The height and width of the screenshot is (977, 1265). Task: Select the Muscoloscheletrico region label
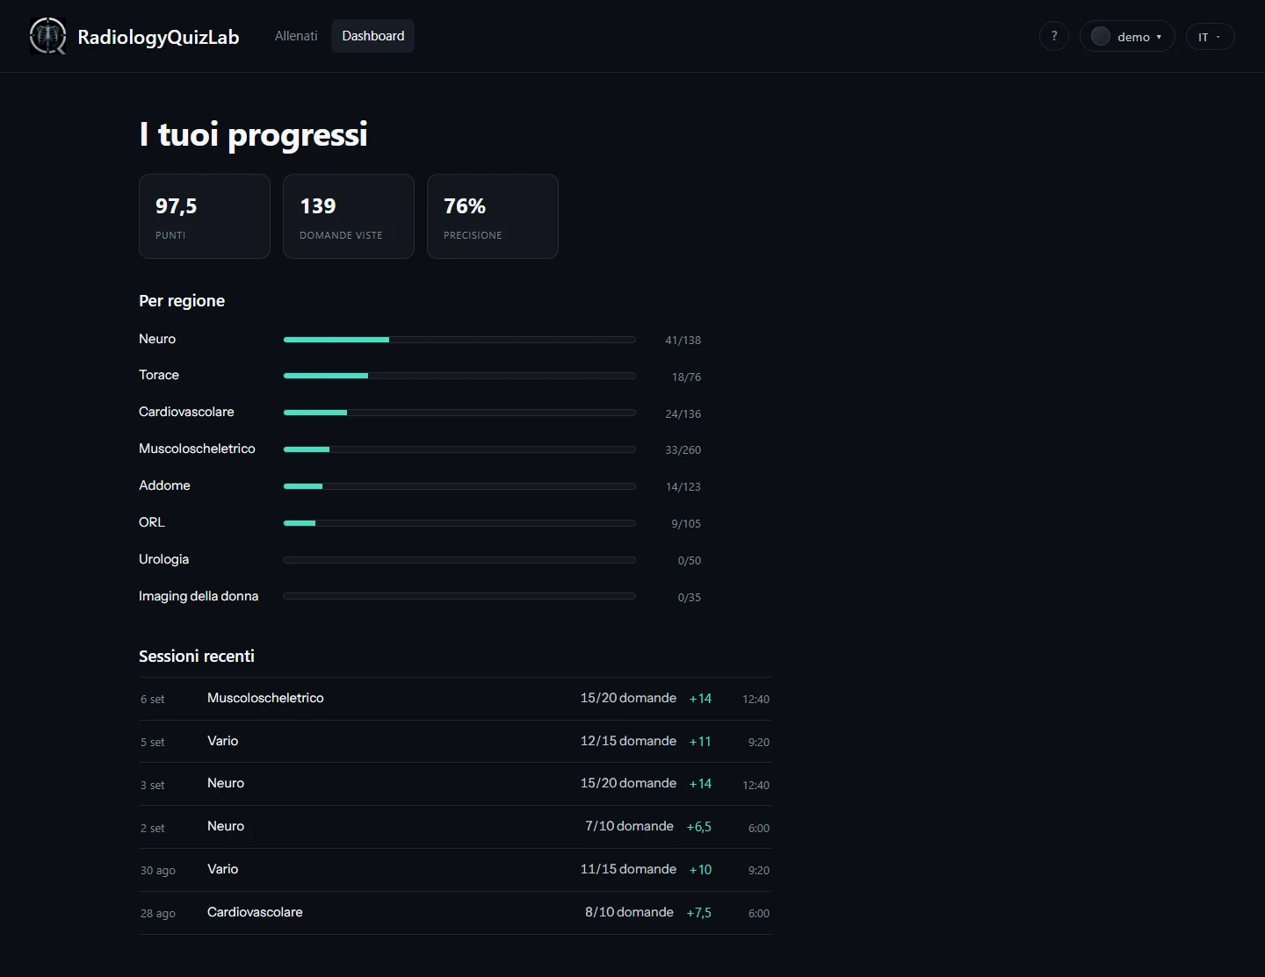(197, 449)
